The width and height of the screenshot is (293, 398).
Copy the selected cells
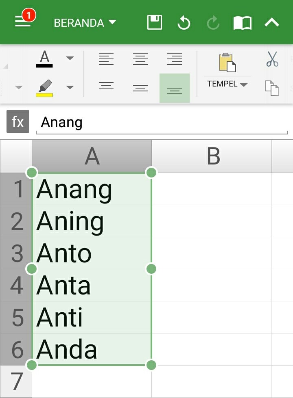272,87
